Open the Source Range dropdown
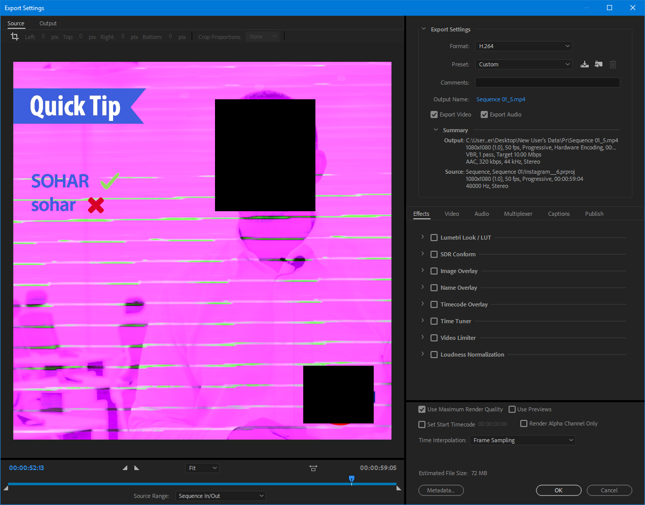Image resolution: width=645 pixels, height=505 pixels. [221, 496]
